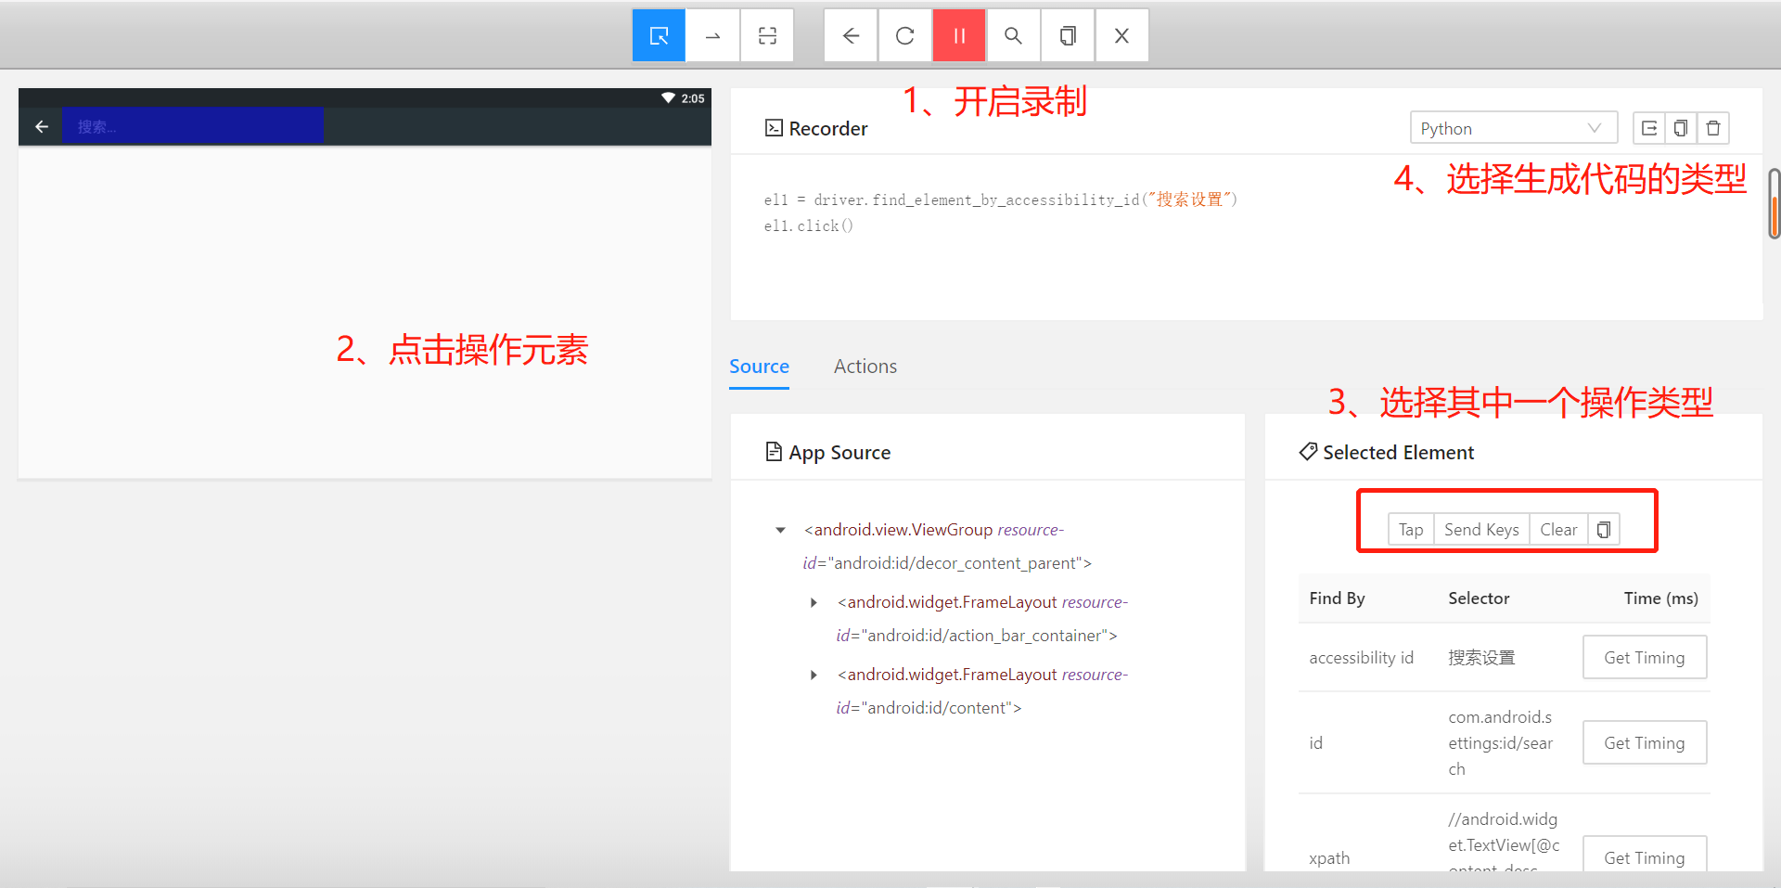The height and width of the screenshot is (888, 1781).
Task: Click the 搜索设置 accessibility id value
Action: coord(1481,657)
